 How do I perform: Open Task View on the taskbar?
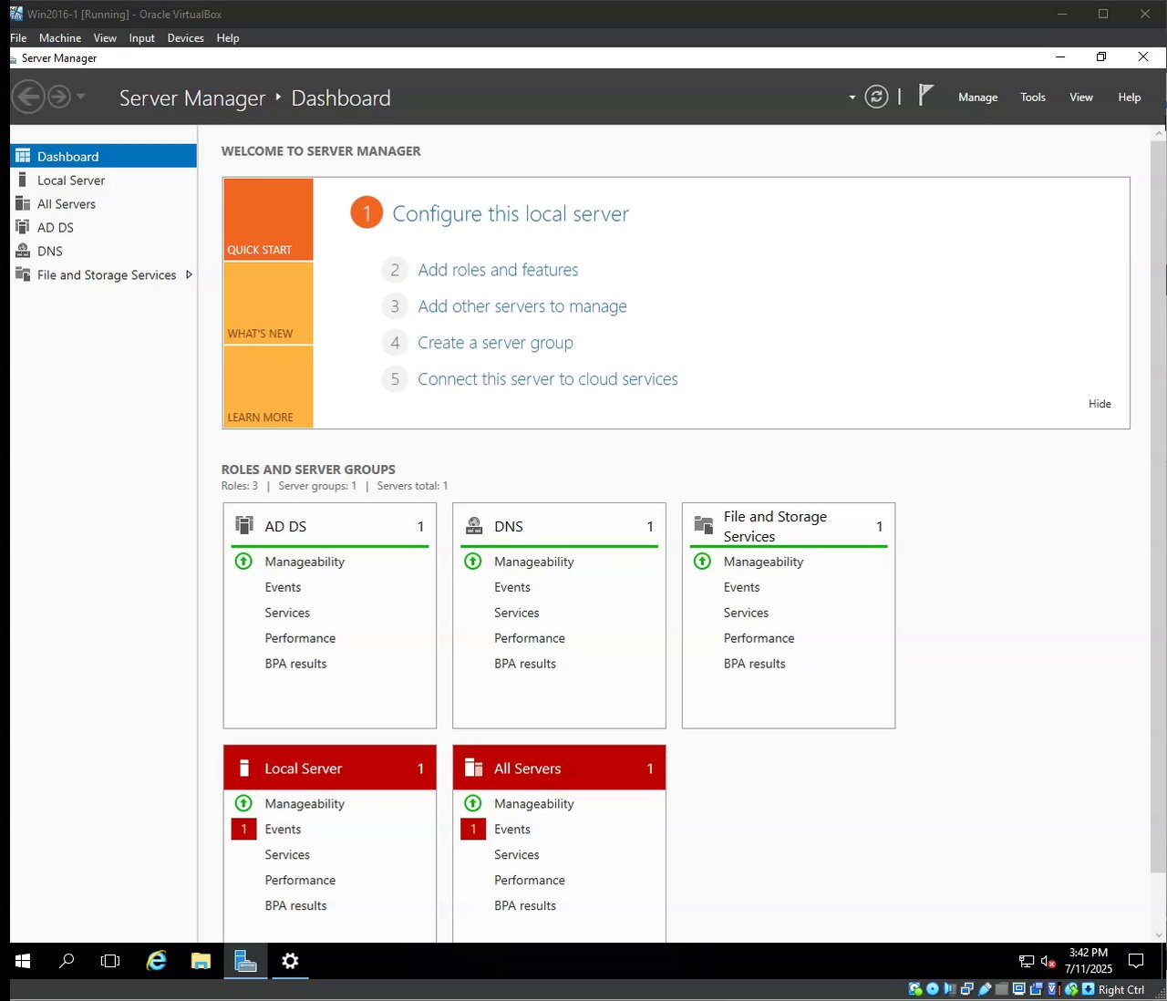coord(110,961)
